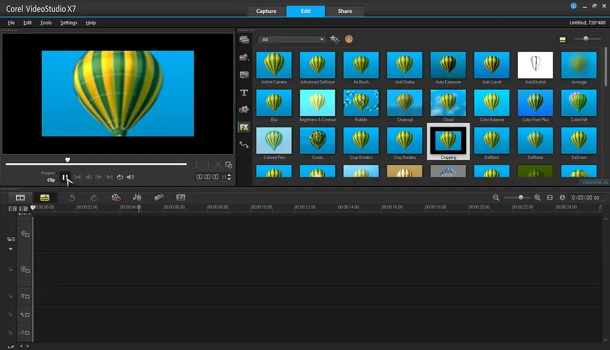
Task: Open the Path library panel
Action: tap(244, 145)
